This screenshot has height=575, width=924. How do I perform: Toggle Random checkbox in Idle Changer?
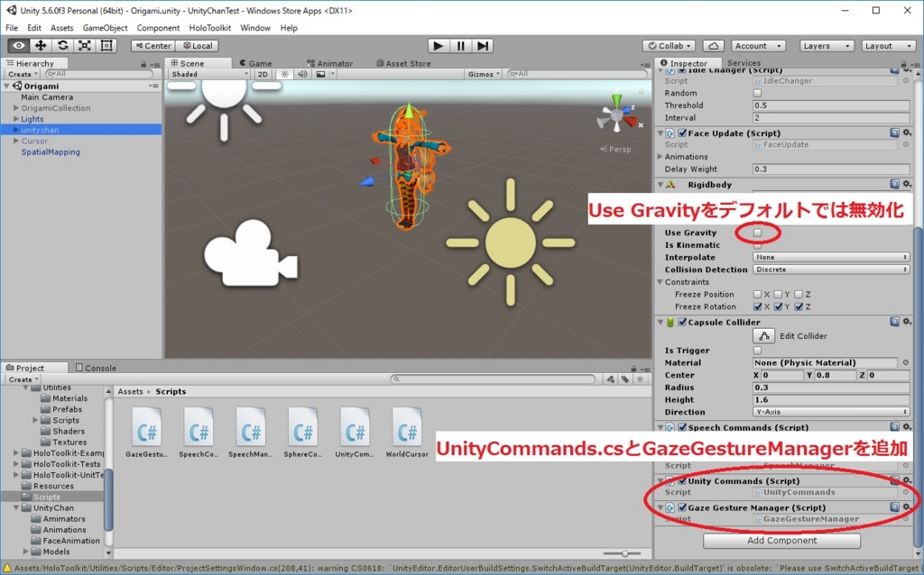coord(757,93)
